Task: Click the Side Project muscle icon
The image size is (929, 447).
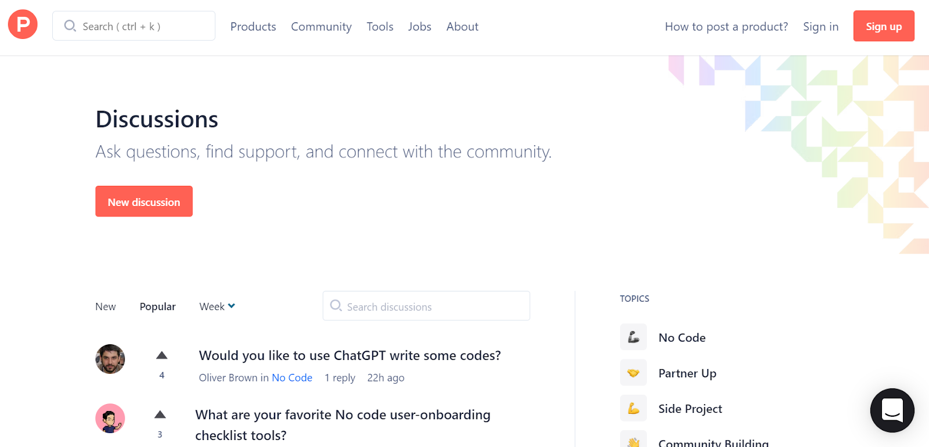Action: pos(633,409)
